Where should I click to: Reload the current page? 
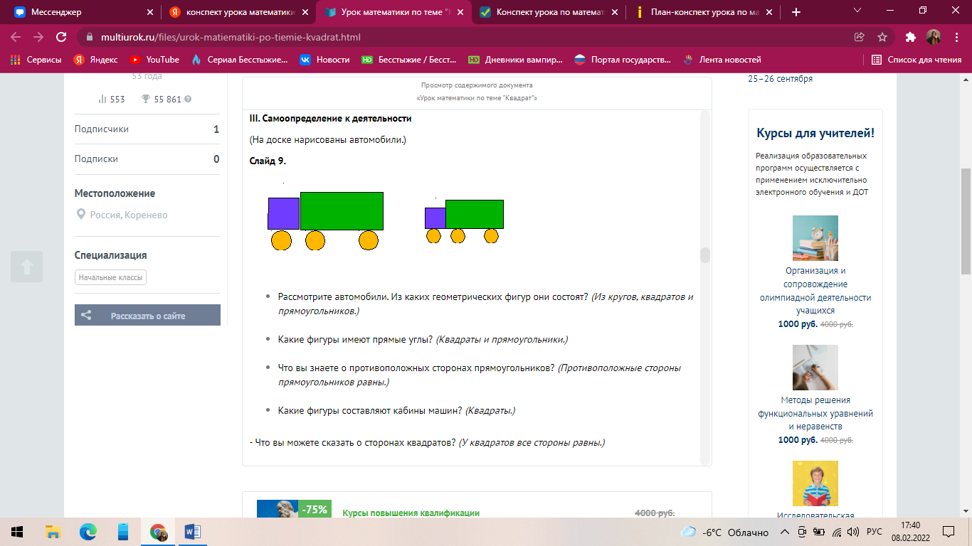61,37
